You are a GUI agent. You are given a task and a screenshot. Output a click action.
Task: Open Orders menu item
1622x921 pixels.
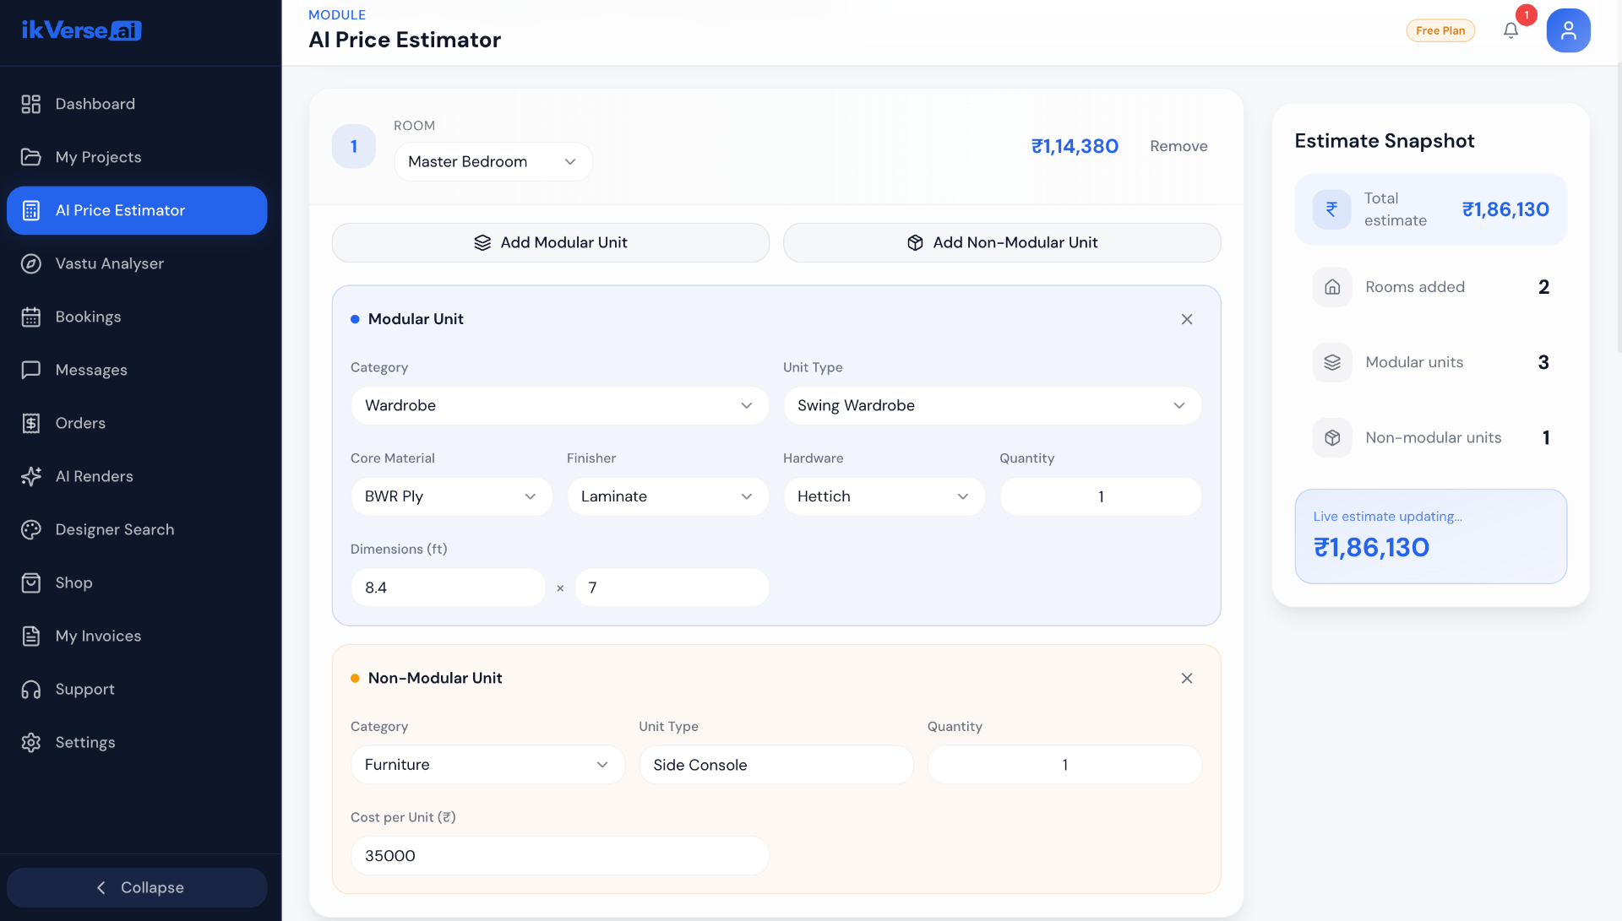(137, 423)
